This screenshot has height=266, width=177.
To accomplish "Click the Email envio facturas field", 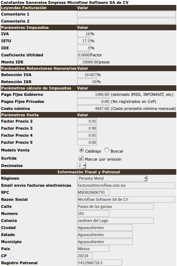I will coord(126,185).
